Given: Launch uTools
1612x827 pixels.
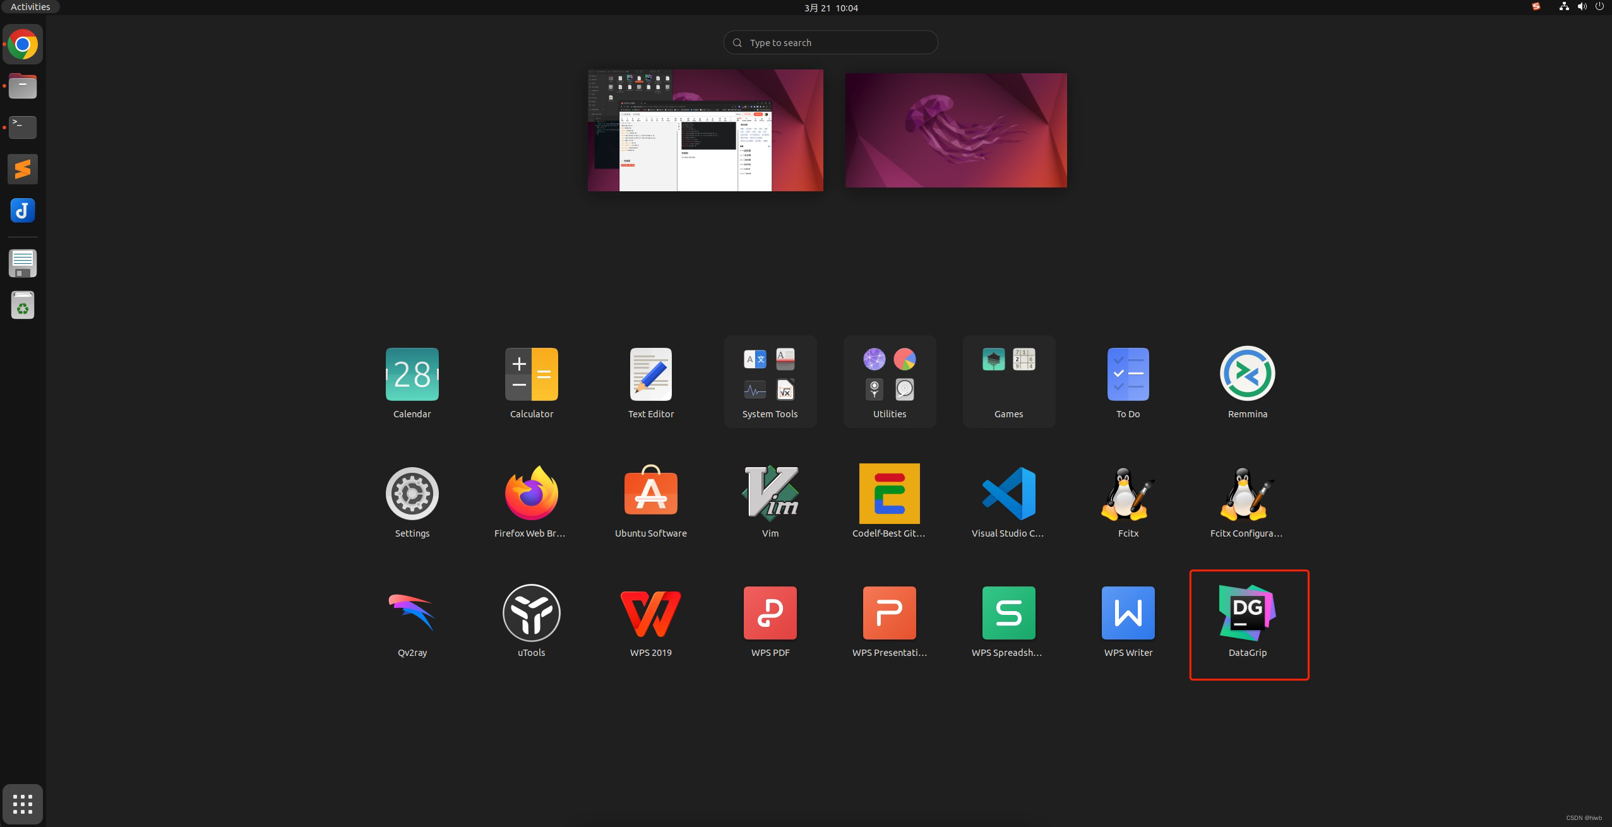Looking at the screenshot, I should [531, 621].
